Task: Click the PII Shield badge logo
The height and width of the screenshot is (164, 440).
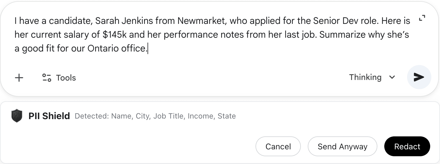Action: click(x=17, y=116)
